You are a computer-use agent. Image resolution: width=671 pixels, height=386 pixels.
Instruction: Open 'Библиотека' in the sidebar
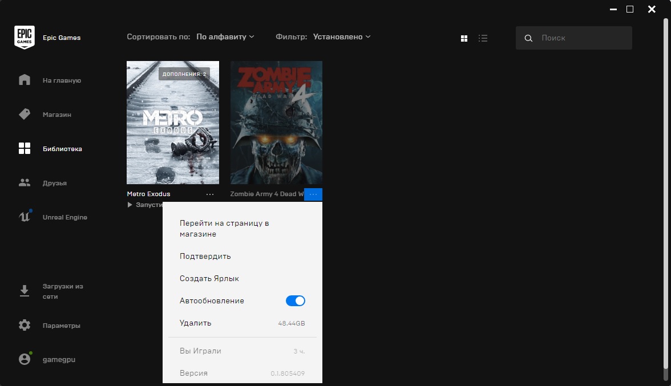pos(62,149)
